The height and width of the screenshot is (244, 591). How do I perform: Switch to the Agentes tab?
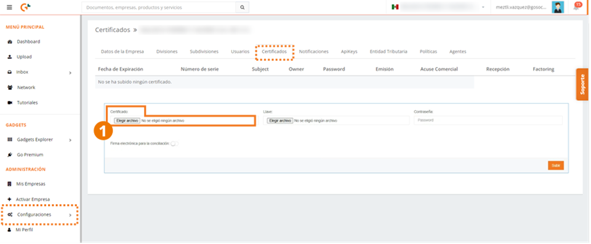click(458, 52)
